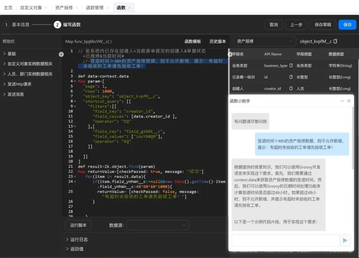Open the 资产报修 object dropdown
The image size is (359, 258).
[x=265, y=41]
